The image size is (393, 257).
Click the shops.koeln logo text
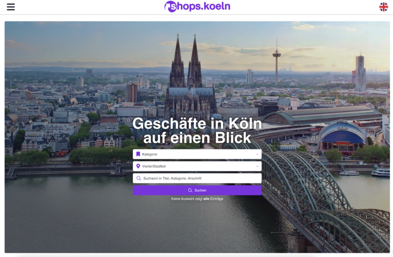tap(204, 7)
